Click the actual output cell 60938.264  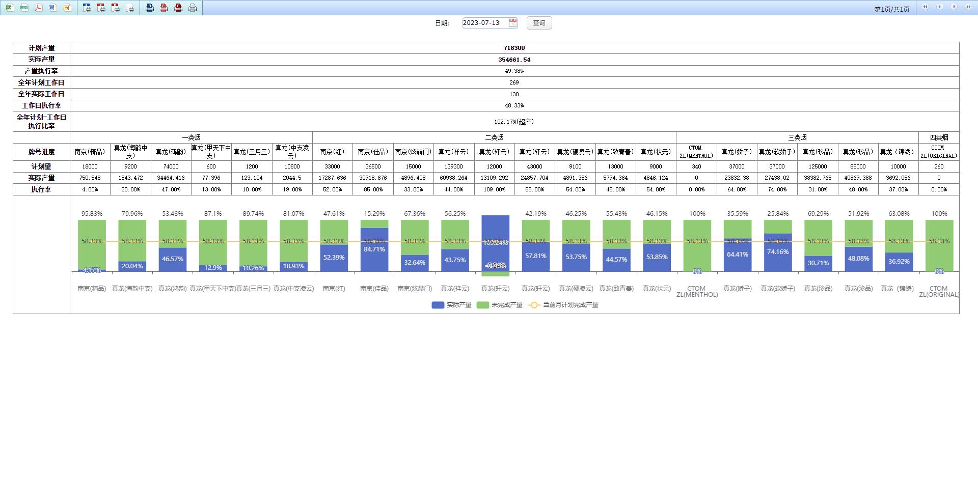(x=454, y=178)
